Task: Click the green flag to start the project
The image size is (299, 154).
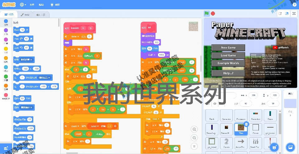Action: 206,13
